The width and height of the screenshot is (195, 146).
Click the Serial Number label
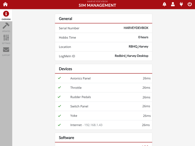[69, 28]
